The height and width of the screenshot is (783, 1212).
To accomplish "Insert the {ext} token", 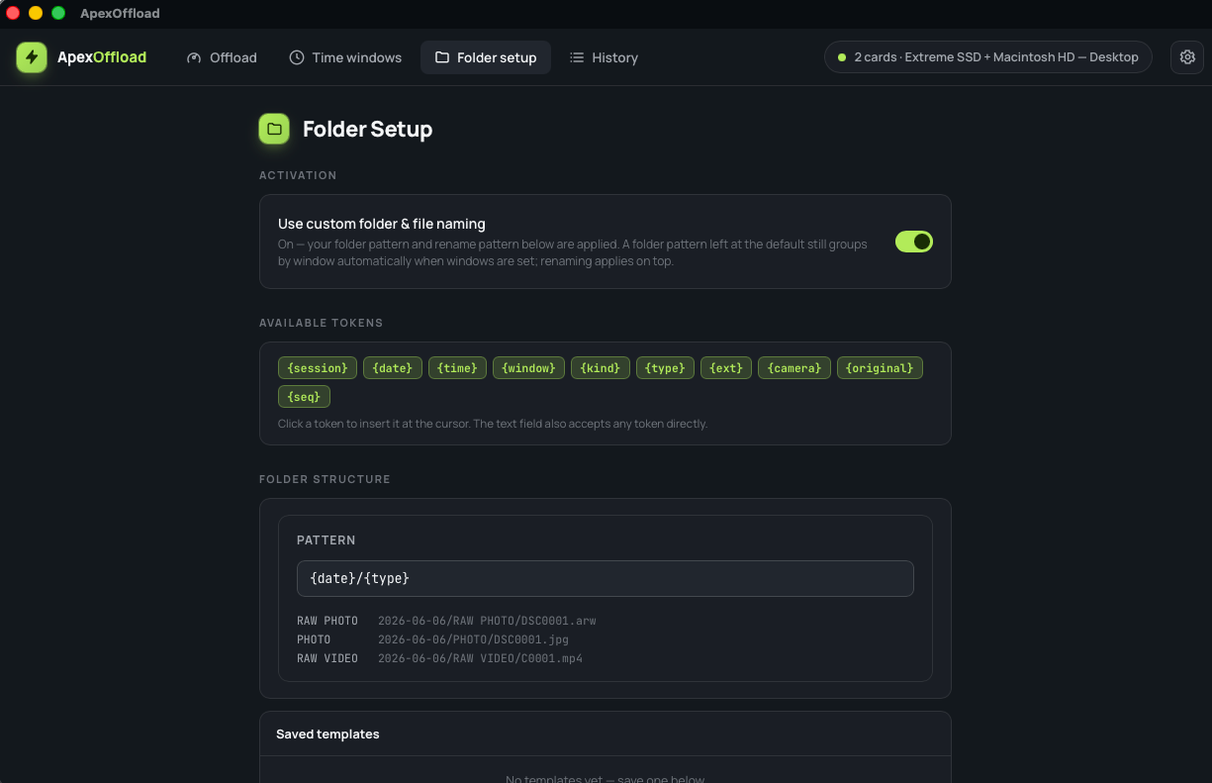I will pyautogui.click(x=727, y=368).
